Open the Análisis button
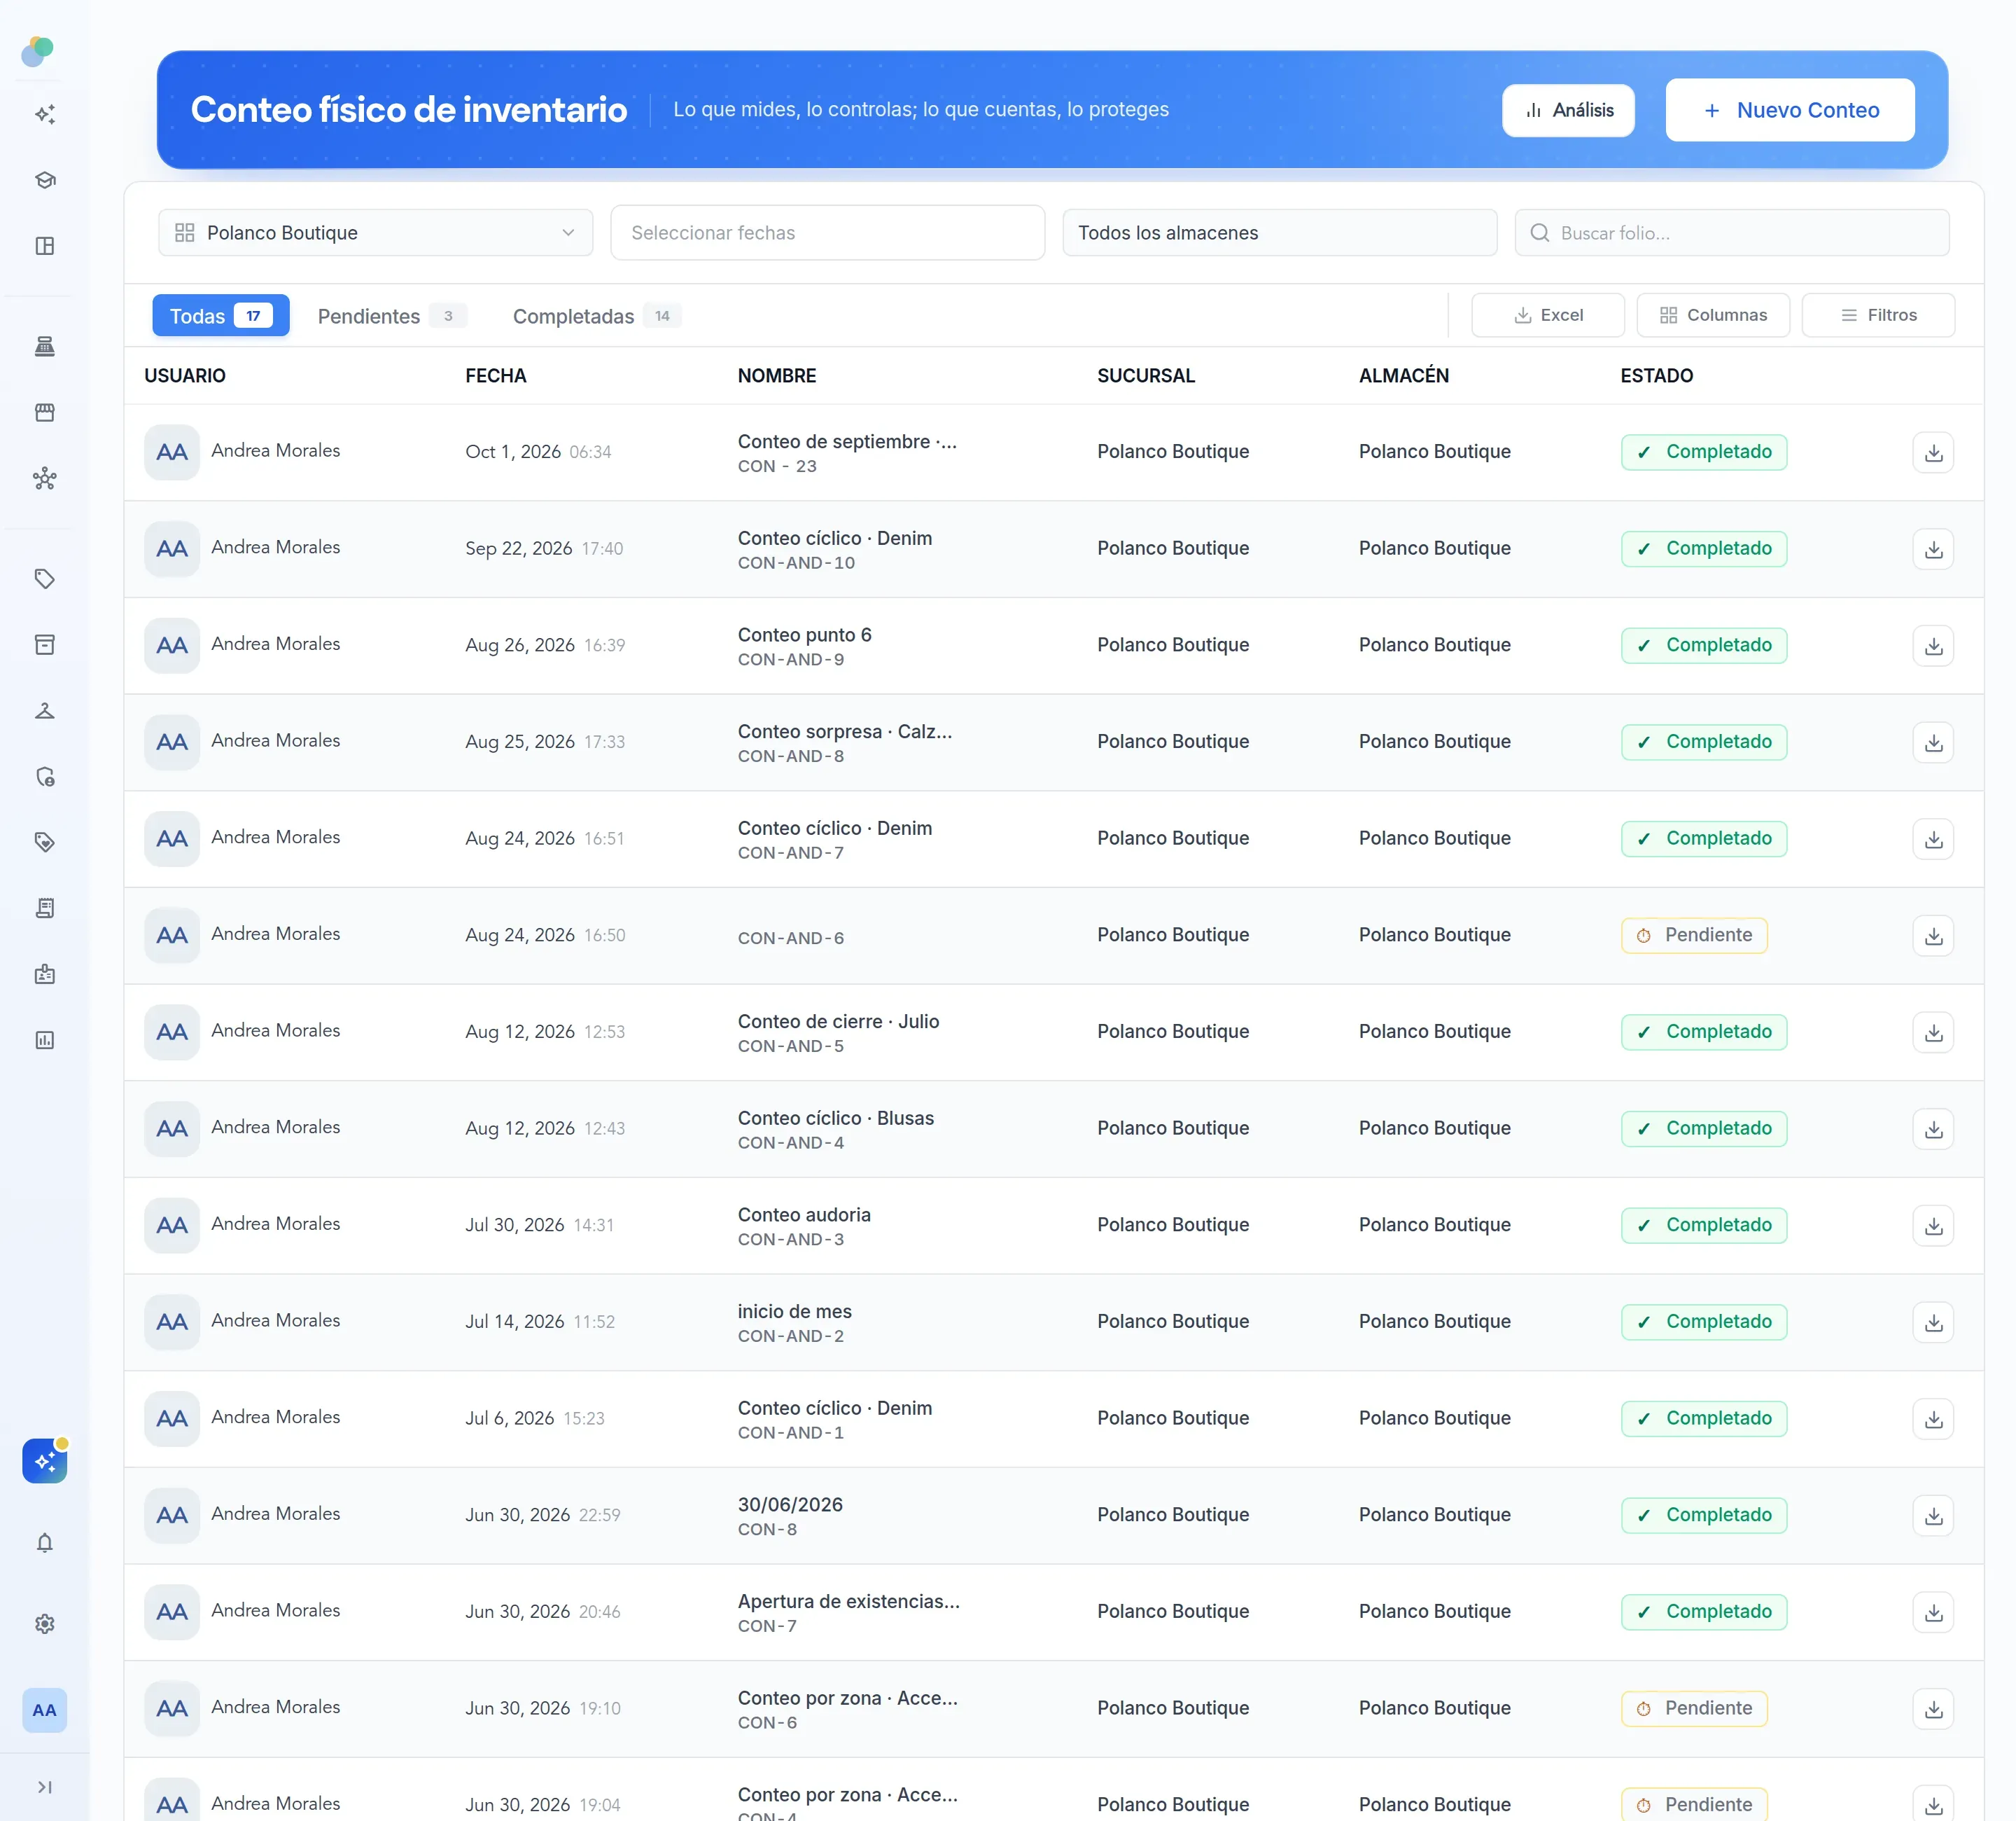2016x1821 pixels. click(1567, 110)
